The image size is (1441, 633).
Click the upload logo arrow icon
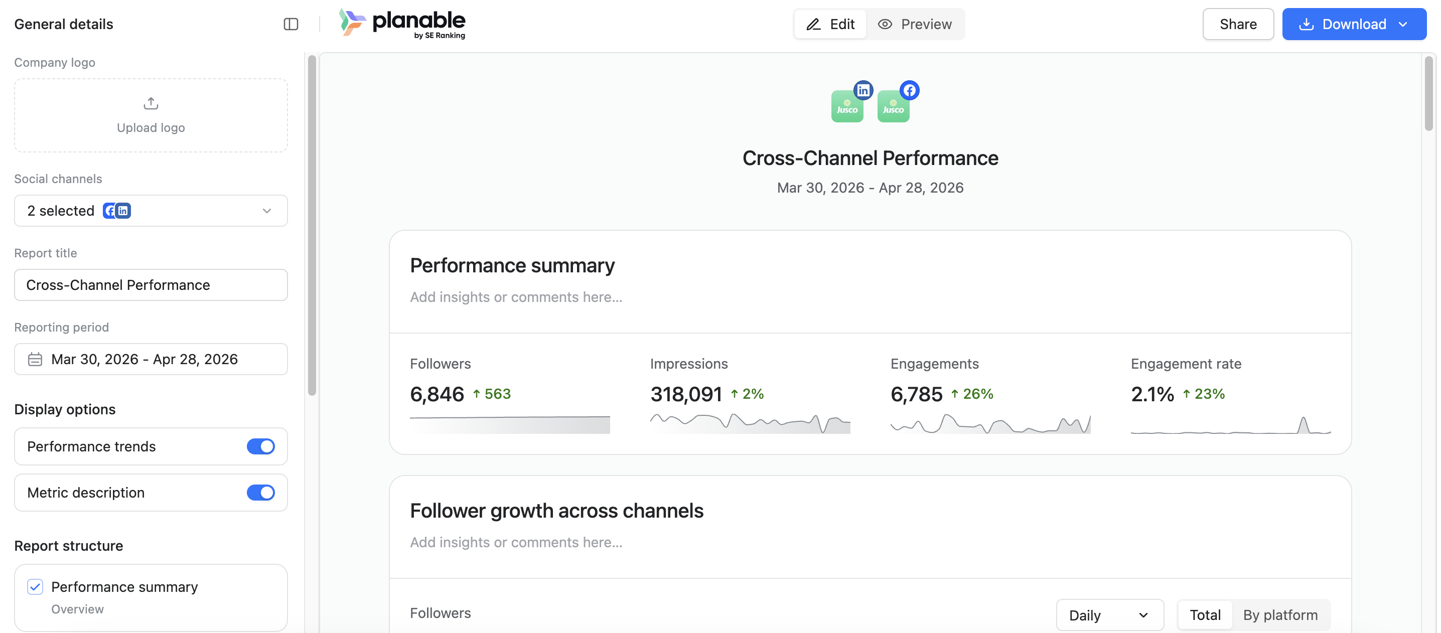click(151, 103)
